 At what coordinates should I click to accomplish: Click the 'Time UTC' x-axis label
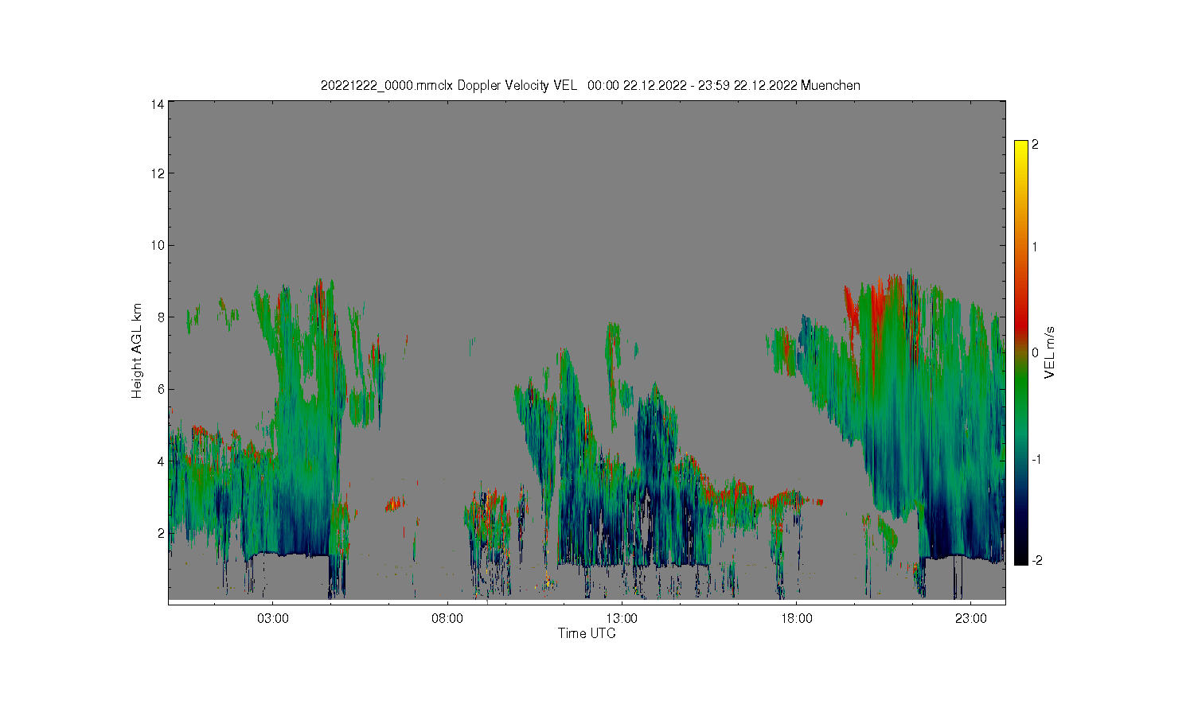point(587,633)
